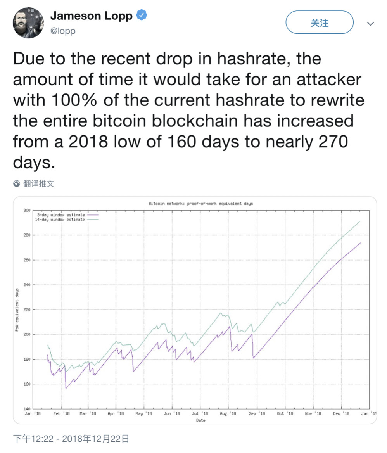387x453 pixels.
Task: Click the 3-day window estimate legend label
Action: (61, 214)
